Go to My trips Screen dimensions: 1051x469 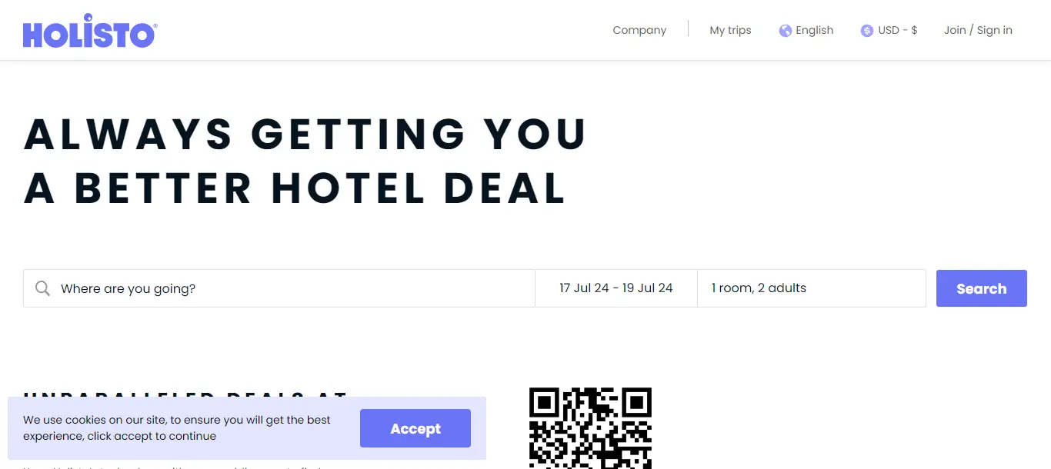click(x=730, y=30)
